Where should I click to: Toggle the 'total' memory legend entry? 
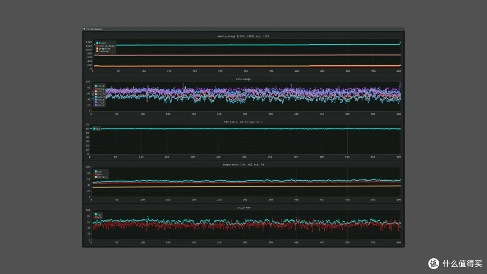click(101, 43)
